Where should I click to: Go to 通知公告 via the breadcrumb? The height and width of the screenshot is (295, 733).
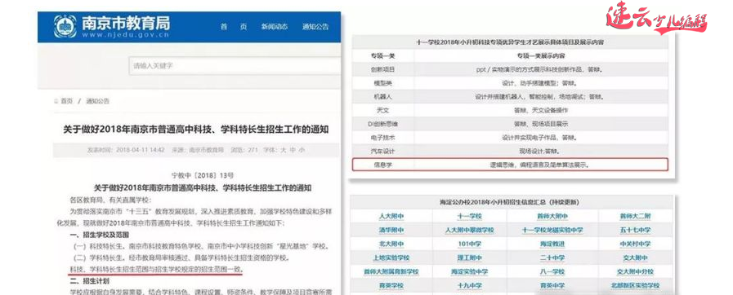tap(97, 101)
